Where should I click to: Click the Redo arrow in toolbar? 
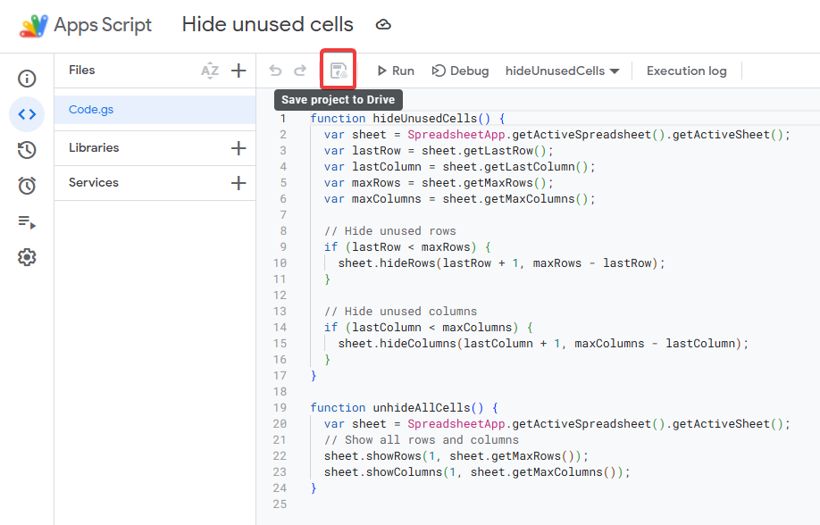pos(300,71)
